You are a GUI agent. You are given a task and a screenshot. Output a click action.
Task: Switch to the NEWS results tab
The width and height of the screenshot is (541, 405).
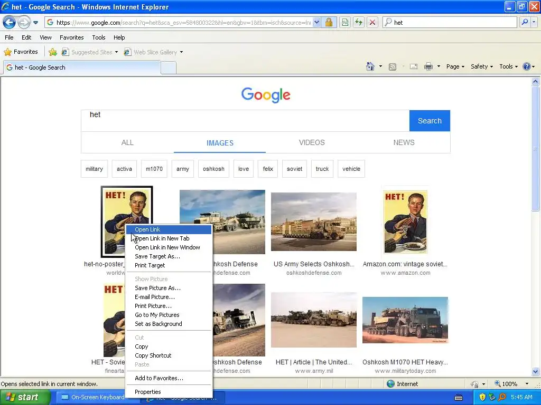[404, 142]
